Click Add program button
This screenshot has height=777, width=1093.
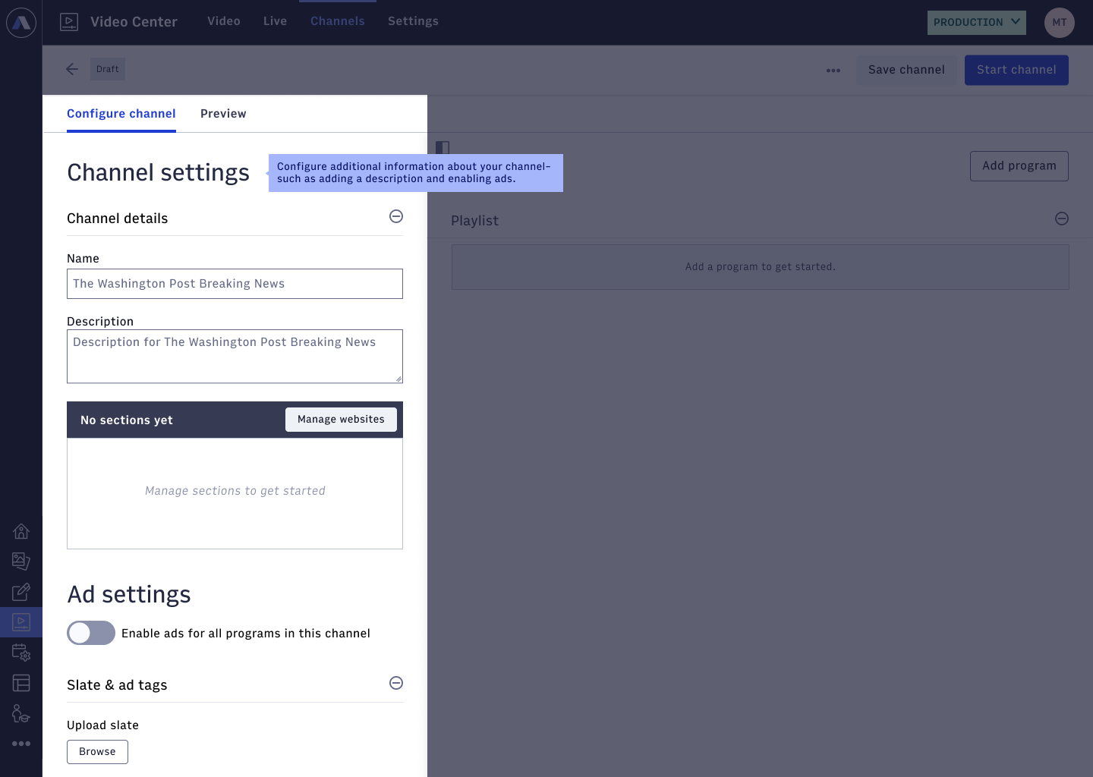pos(1019,166)
